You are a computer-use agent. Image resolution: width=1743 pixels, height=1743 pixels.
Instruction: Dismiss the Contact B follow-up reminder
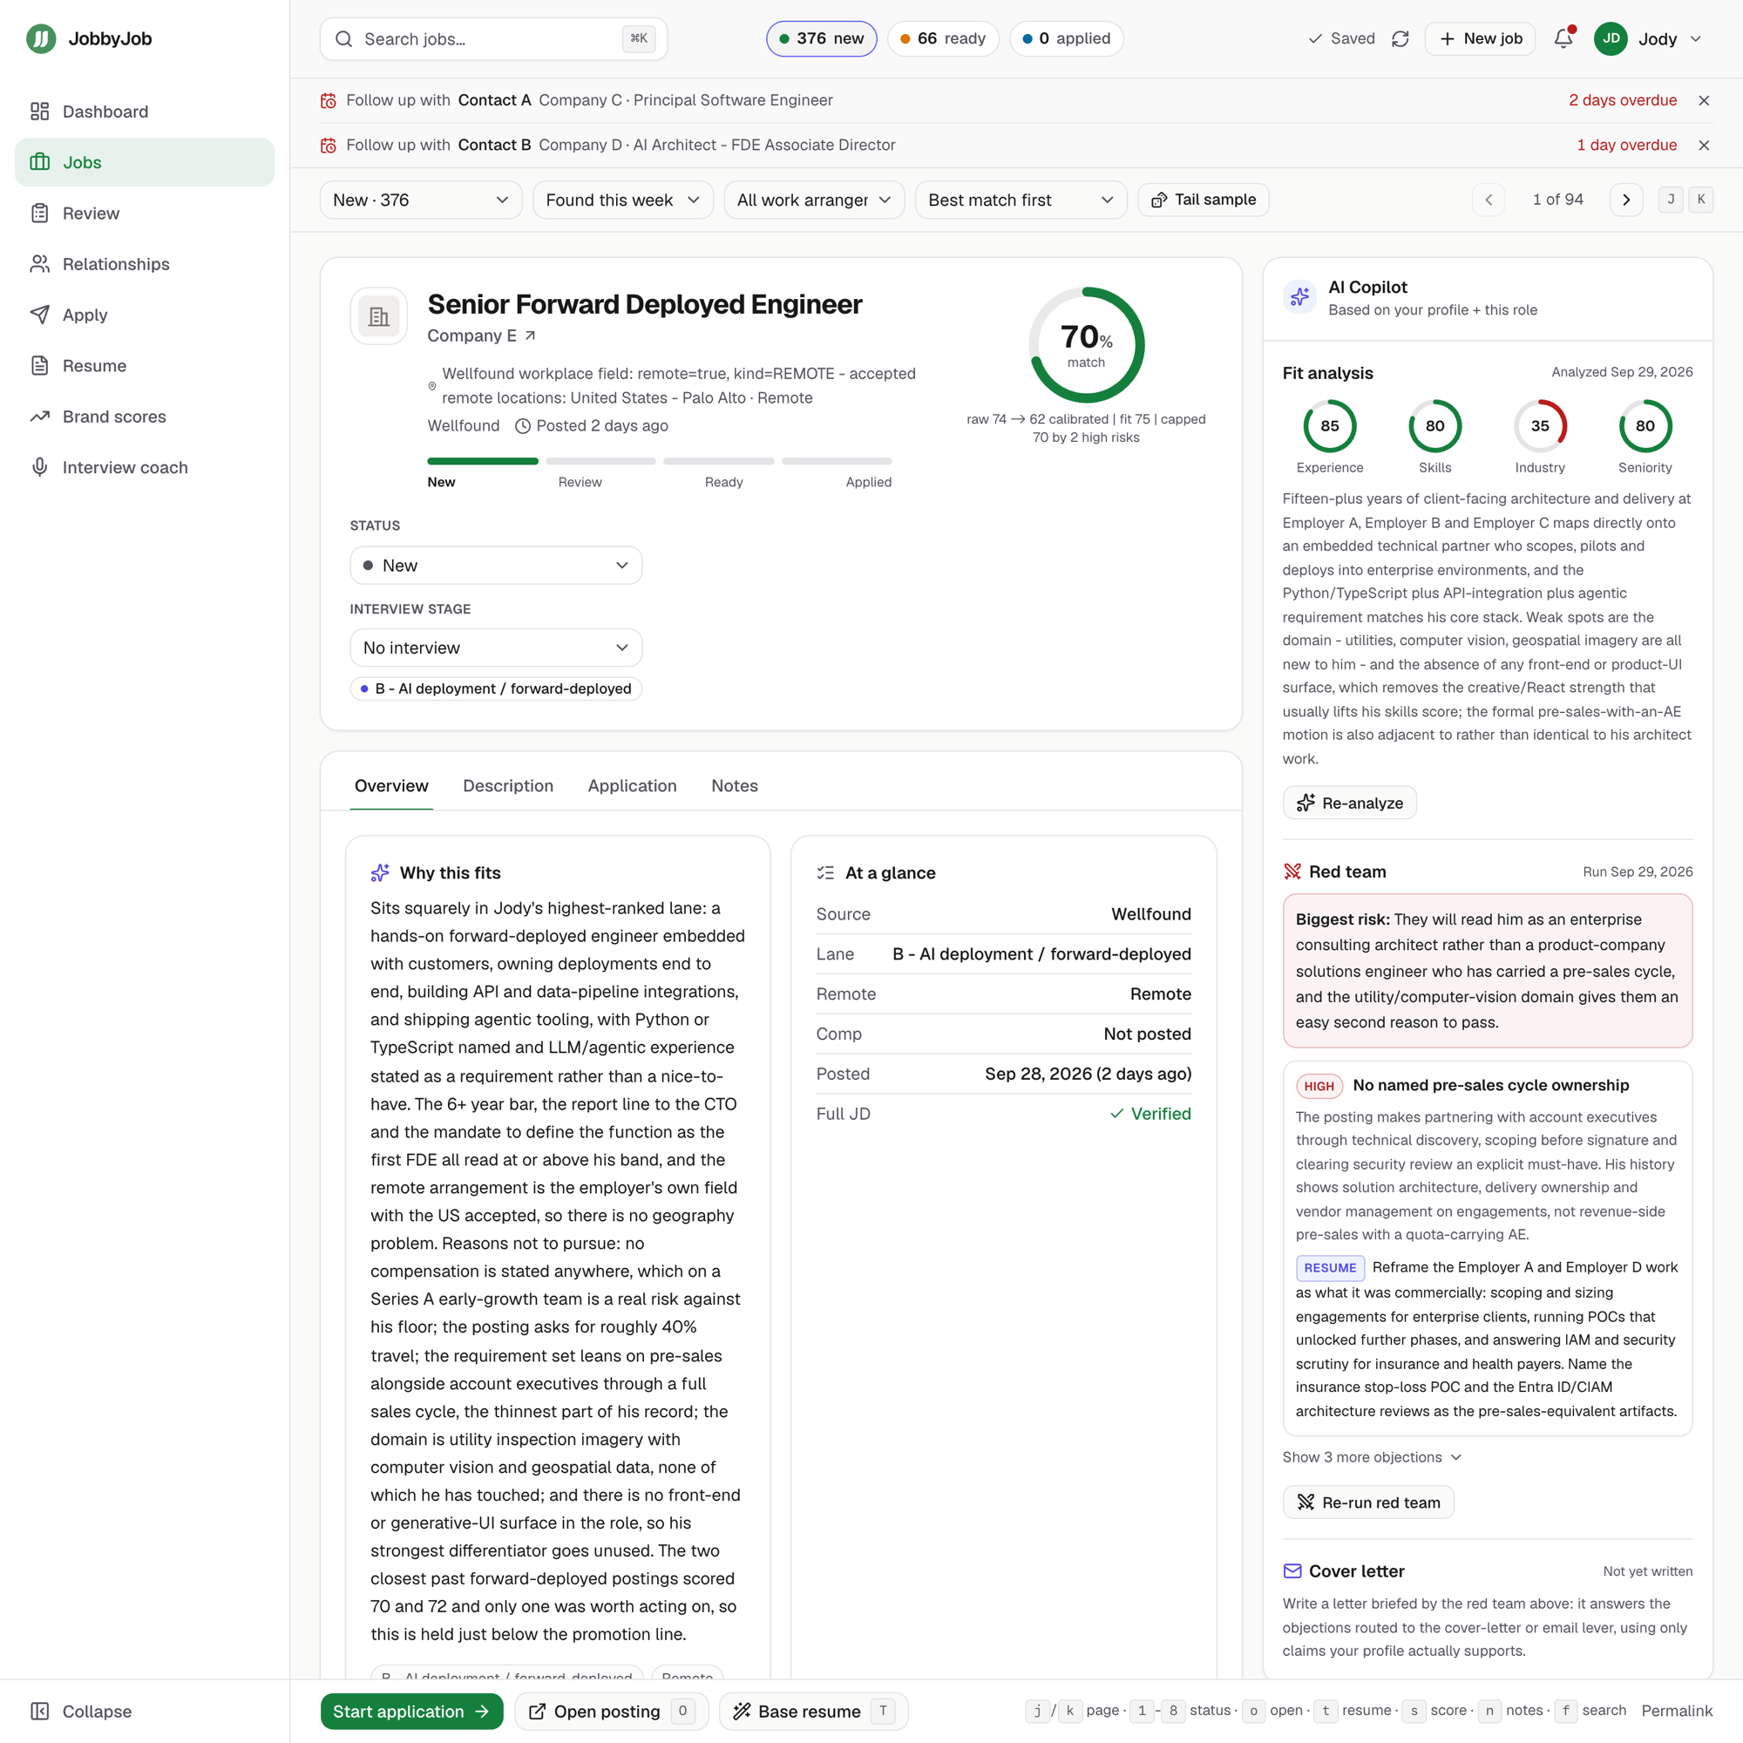(1703, 146)
